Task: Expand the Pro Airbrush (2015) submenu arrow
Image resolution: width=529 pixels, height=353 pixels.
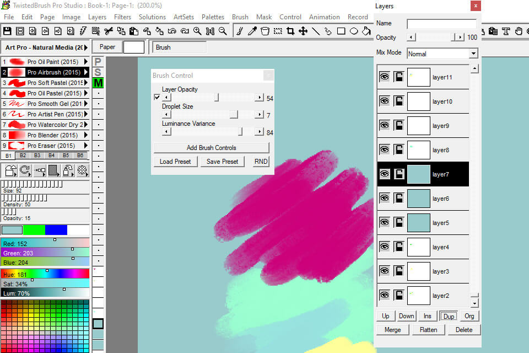Action: click(86, 72)
